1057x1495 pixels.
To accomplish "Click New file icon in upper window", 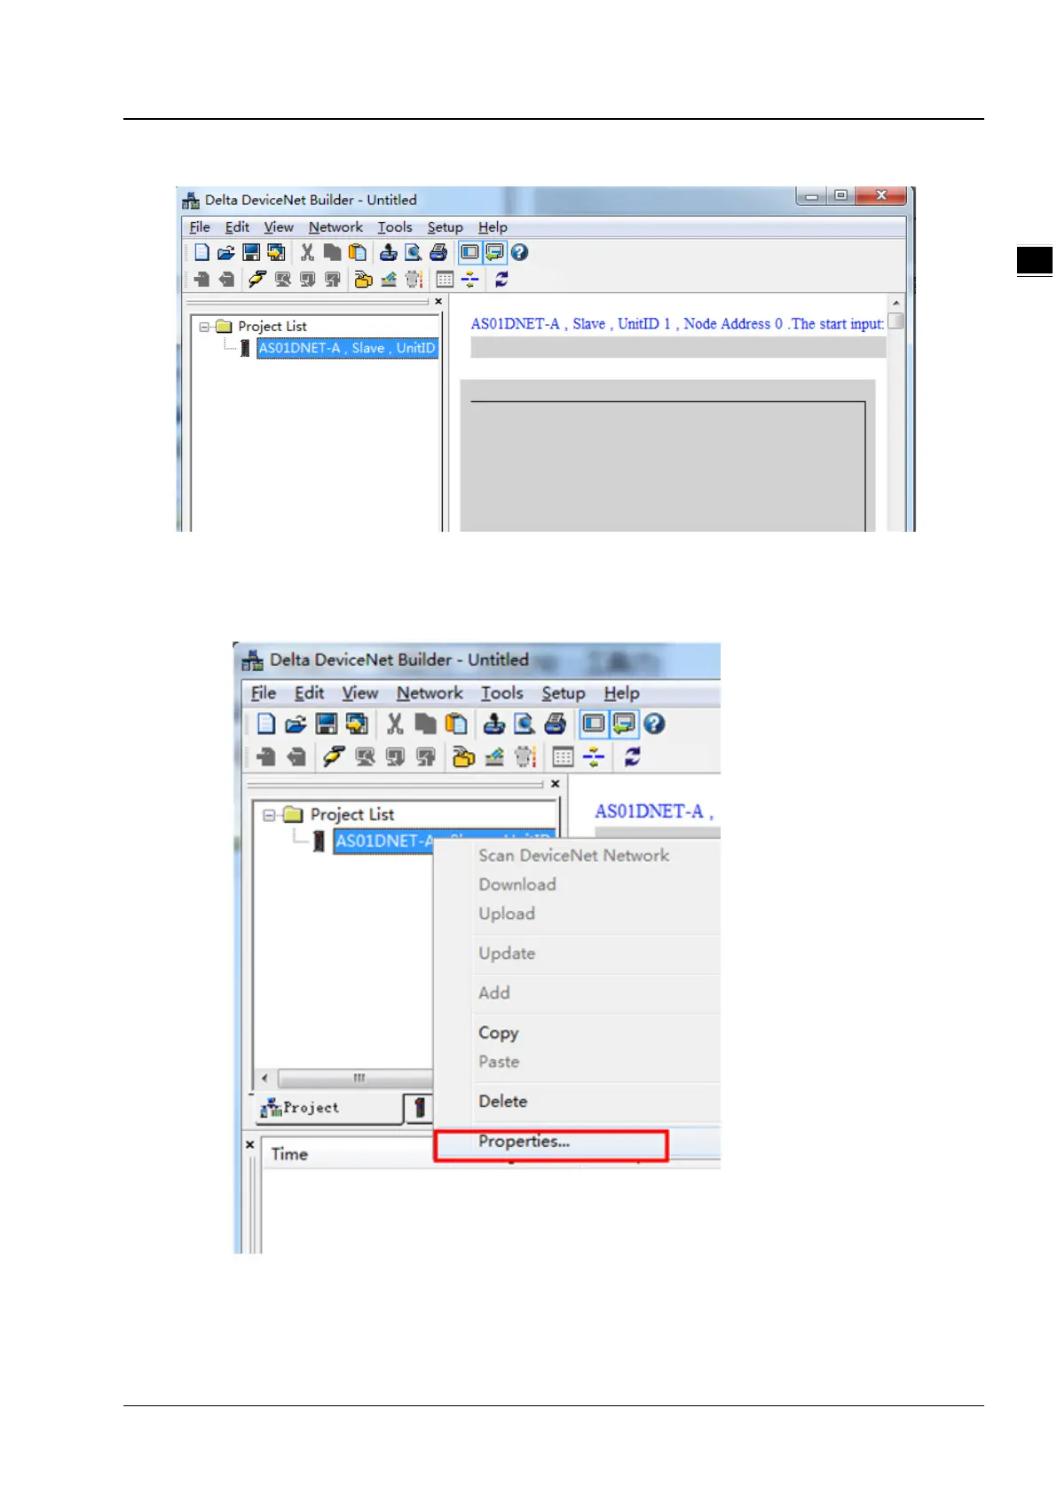I will pyautogui.click(x=201, y=252).
